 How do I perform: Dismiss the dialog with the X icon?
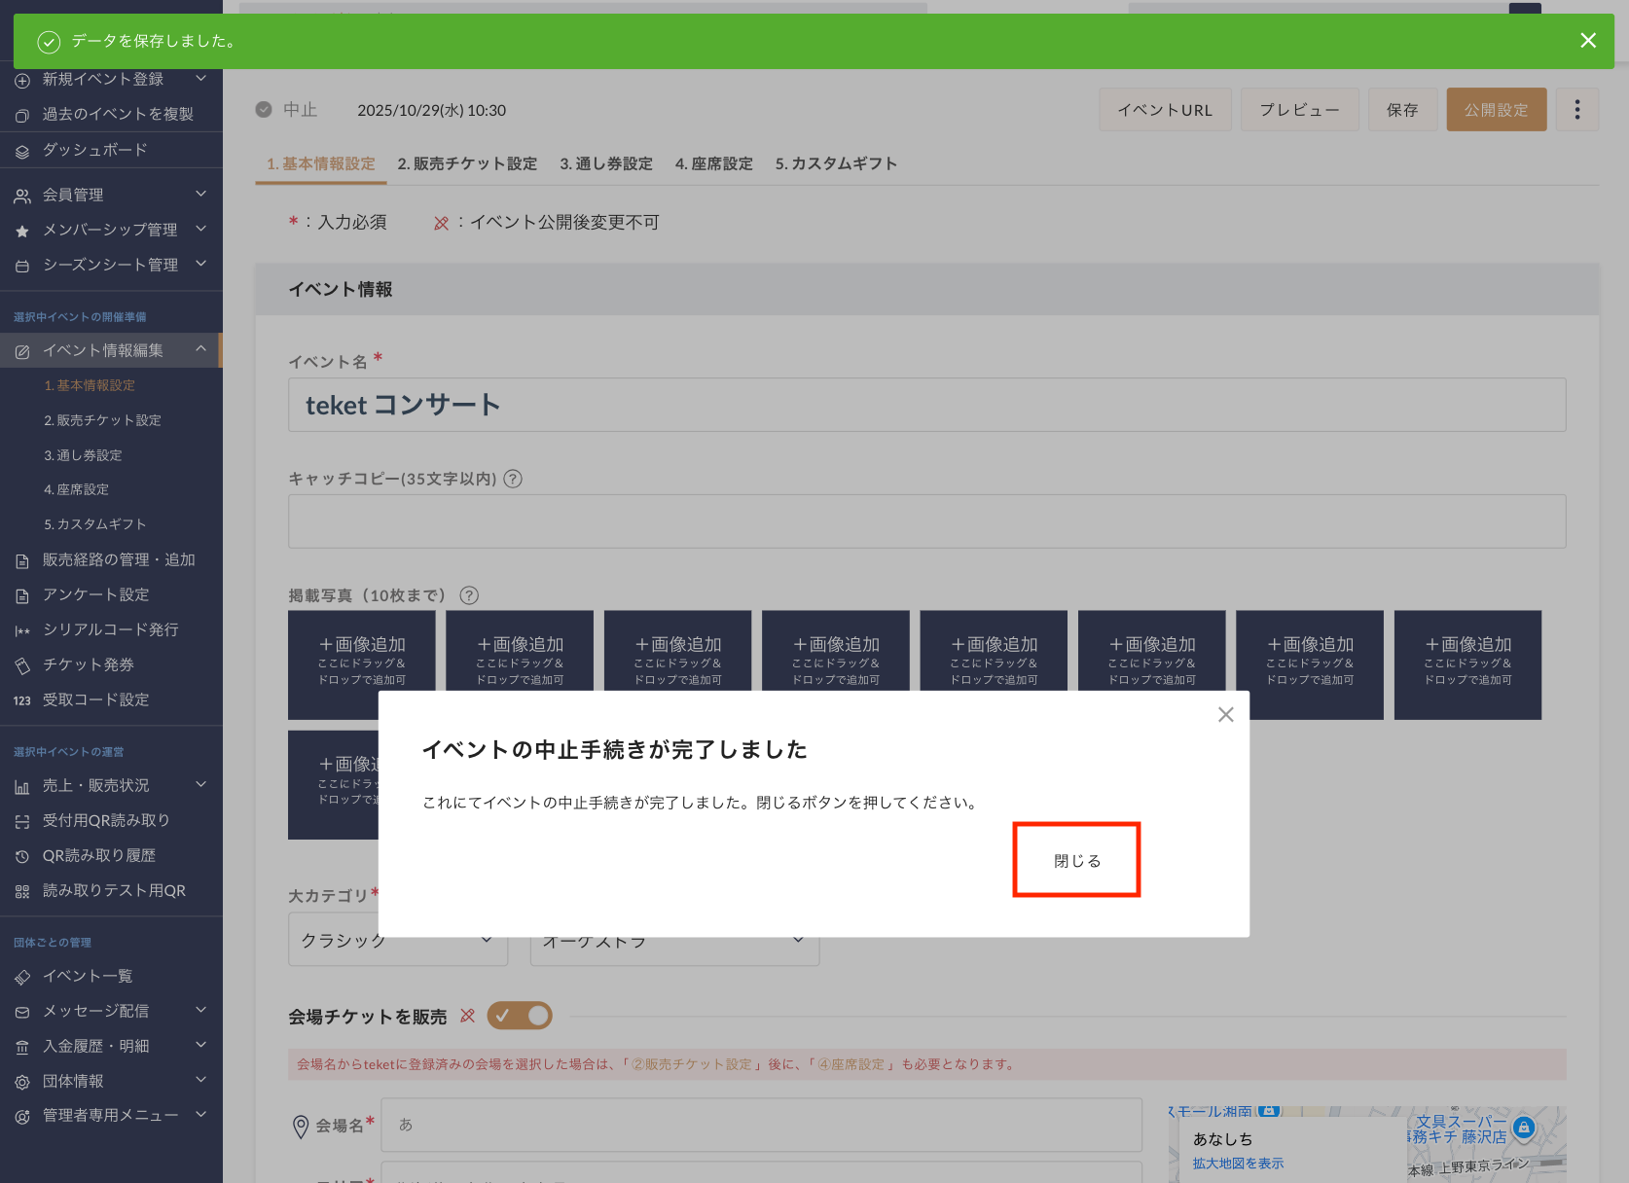click(1225, 715)
